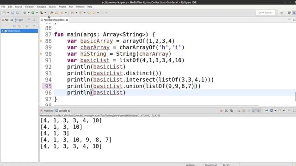296x166 pixels.
Task: Open the Help menu
Action: (x=90, y=6)
